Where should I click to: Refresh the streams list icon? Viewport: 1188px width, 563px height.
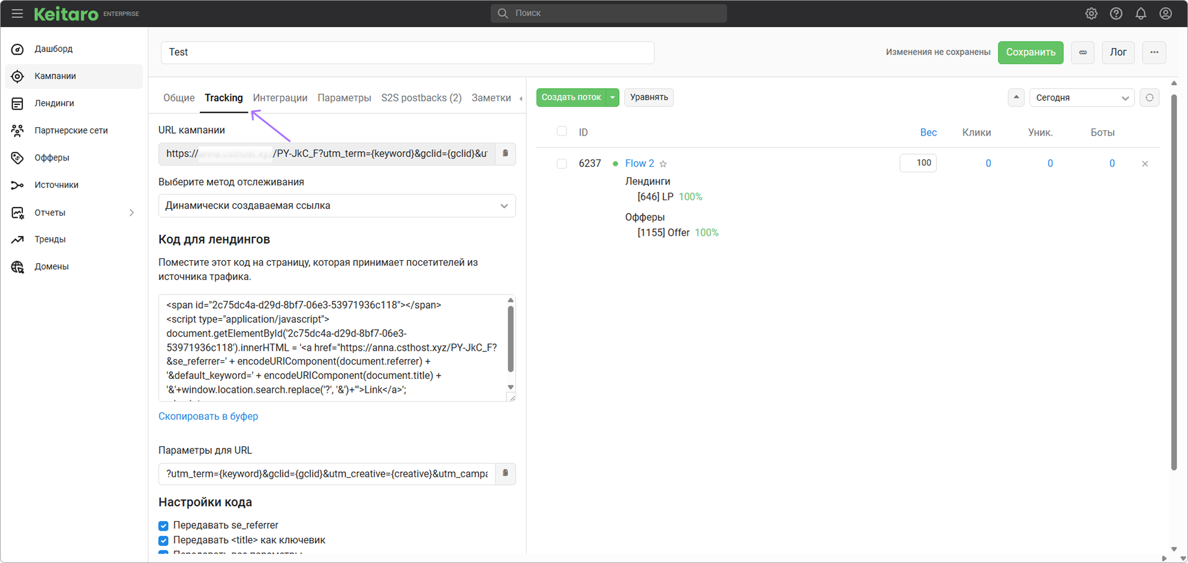click(x=1150, y=98)
